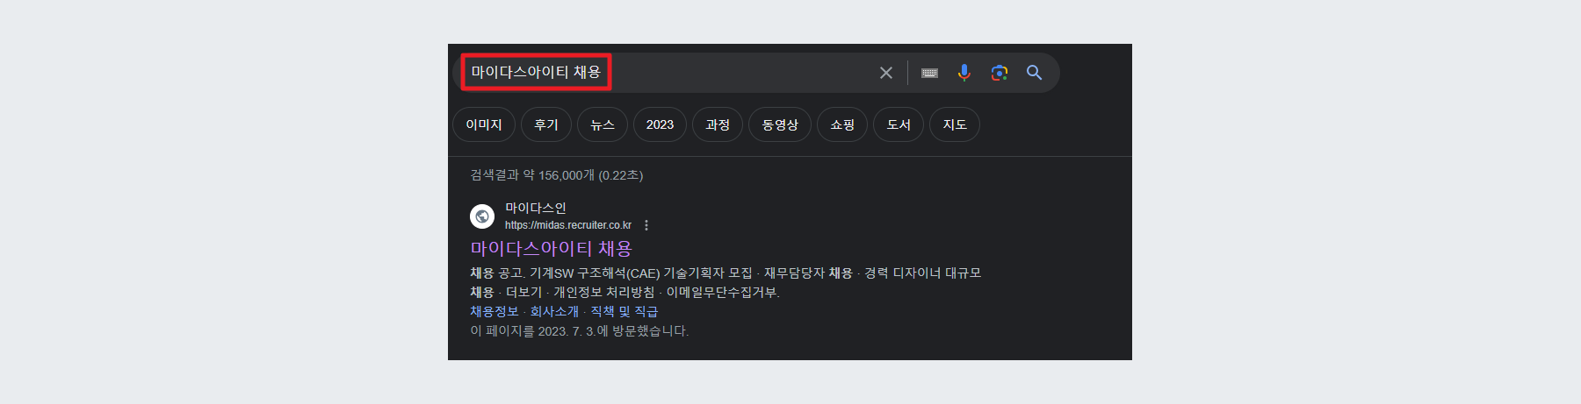This screenshot has width=1581, height=404.
Task: Start voice search with the microphone icon
Action: click(x=964, y=73)
